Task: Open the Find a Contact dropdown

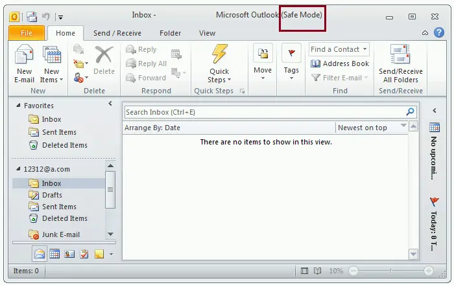Action: (364, 49)
